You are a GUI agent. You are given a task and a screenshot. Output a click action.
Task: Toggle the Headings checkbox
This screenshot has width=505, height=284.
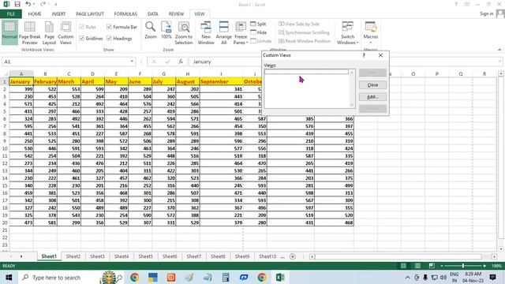pos(119,39)
